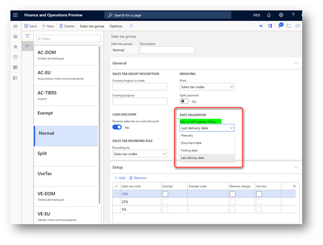This screenshot has width=323, height=245.
Task: Click the Add button in Setup
Action: (x=120, y=178)
